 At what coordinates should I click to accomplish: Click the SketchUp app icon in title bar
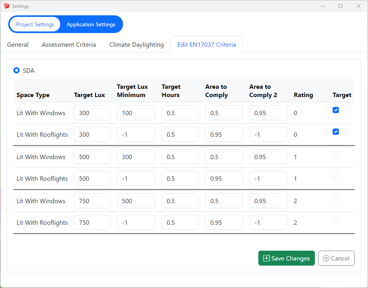click(x=6, y=6)
